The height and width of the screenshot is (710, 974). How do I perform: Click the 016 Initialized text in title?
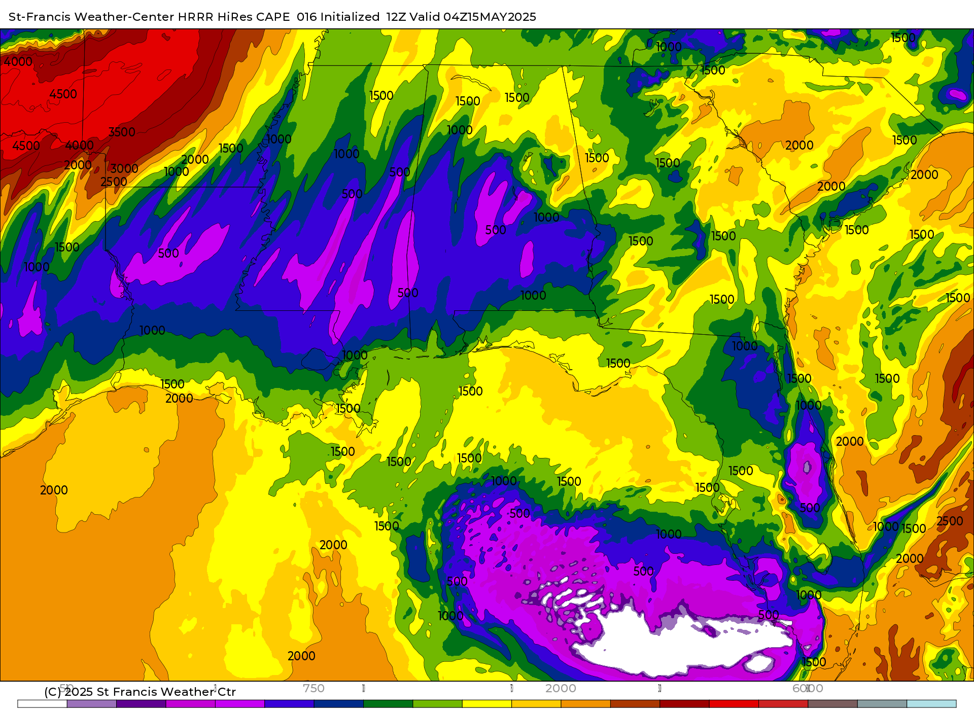point(338,17)
